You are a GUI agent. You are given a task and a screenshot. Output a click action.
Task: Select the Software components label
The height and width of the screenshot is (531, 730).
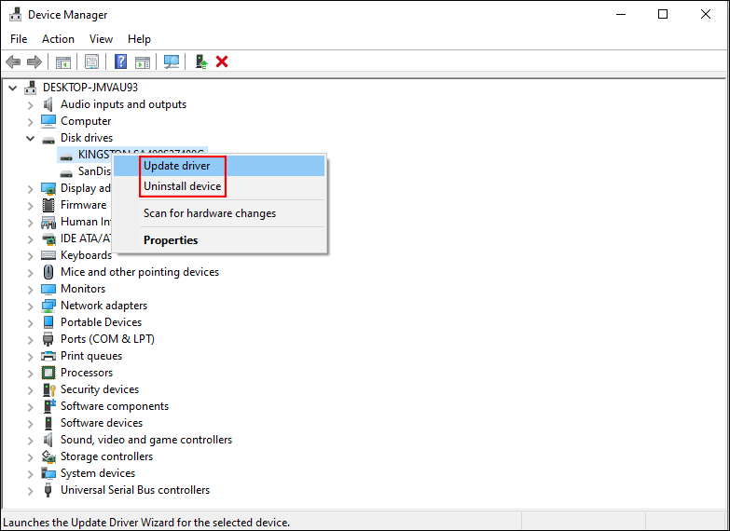coord(115,406)
